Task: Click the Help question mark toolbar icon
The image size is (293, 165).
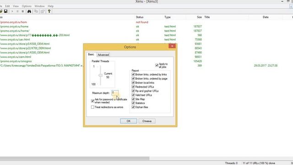Action: pyautogui.click(x=49, y=11)
